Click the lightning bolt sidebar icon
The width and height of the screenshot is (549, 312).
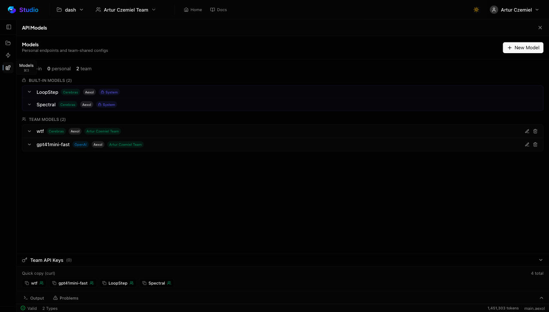point(8,55)
